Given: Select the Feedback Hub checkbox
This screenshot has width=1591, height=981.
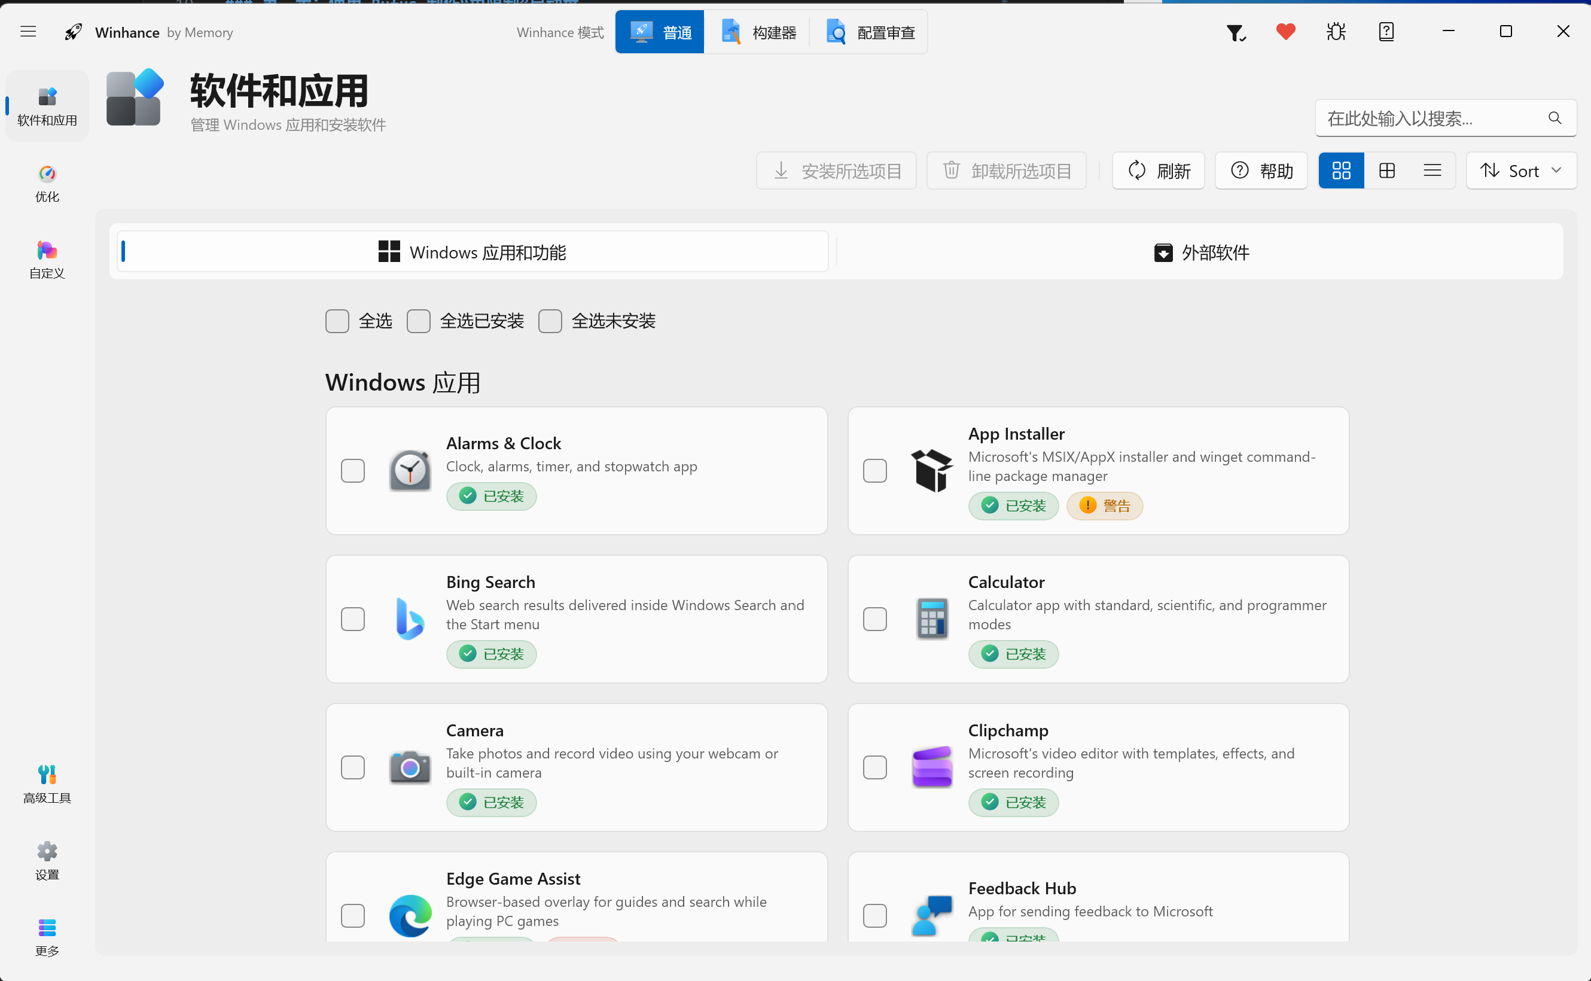Looking at the screenshot, I should coord(875,915).
